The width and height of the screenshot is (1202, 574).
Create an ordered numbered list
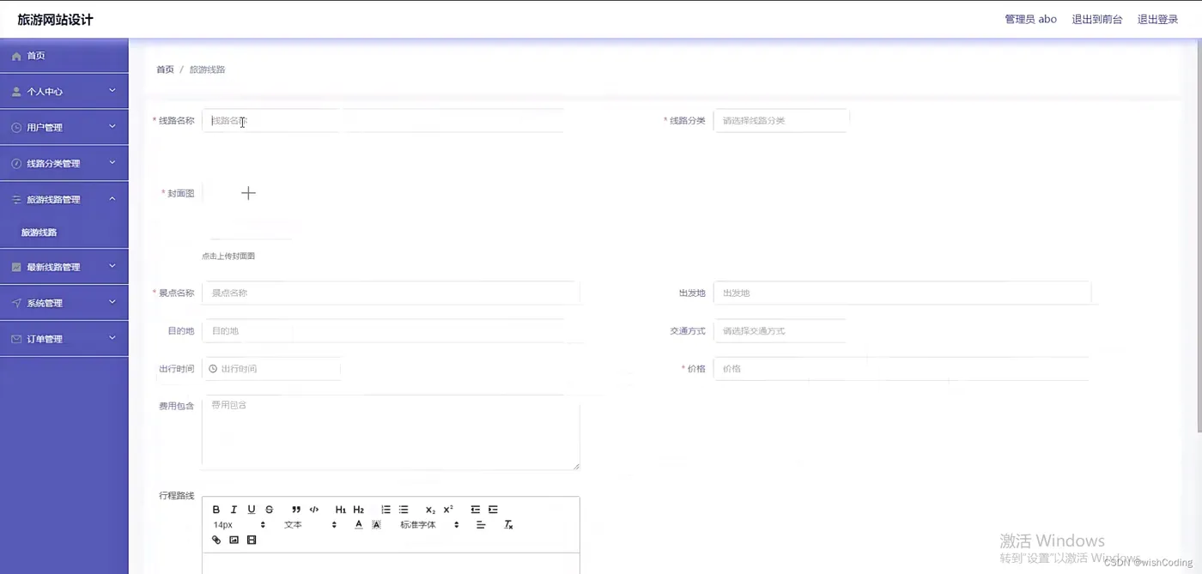pyautogui.click(x=385, y=510)
